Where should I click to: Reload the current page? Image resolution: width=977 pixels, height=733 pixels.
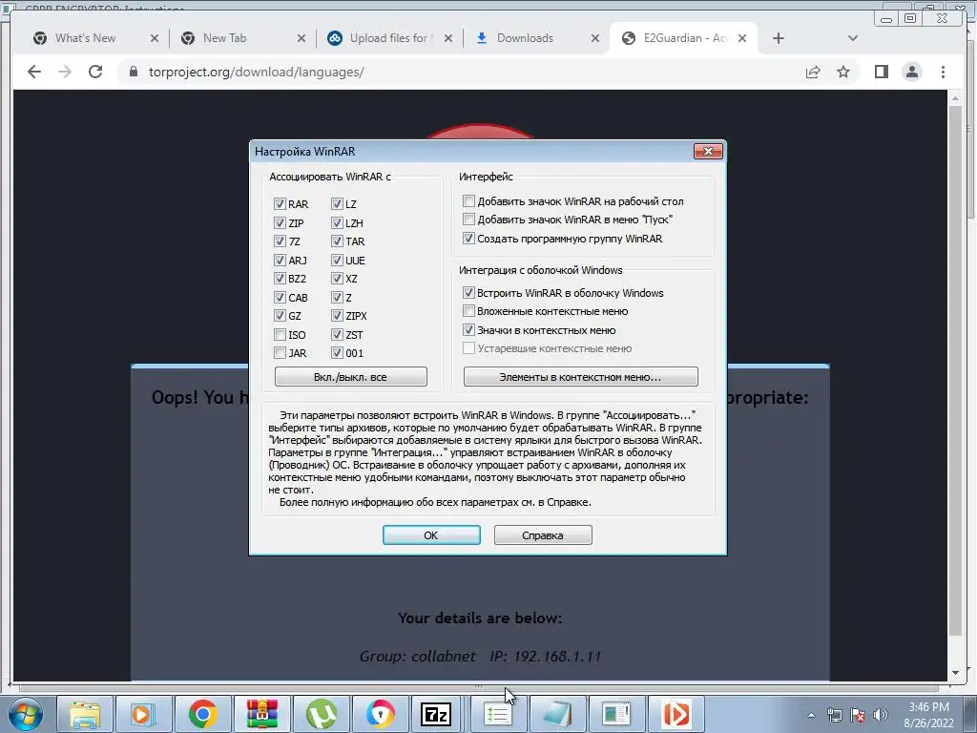pos(95,72)
